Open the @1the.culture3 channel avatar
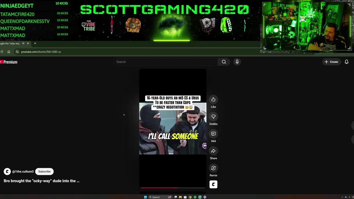The height and width of the screenshot is (199, 354). 7,172
